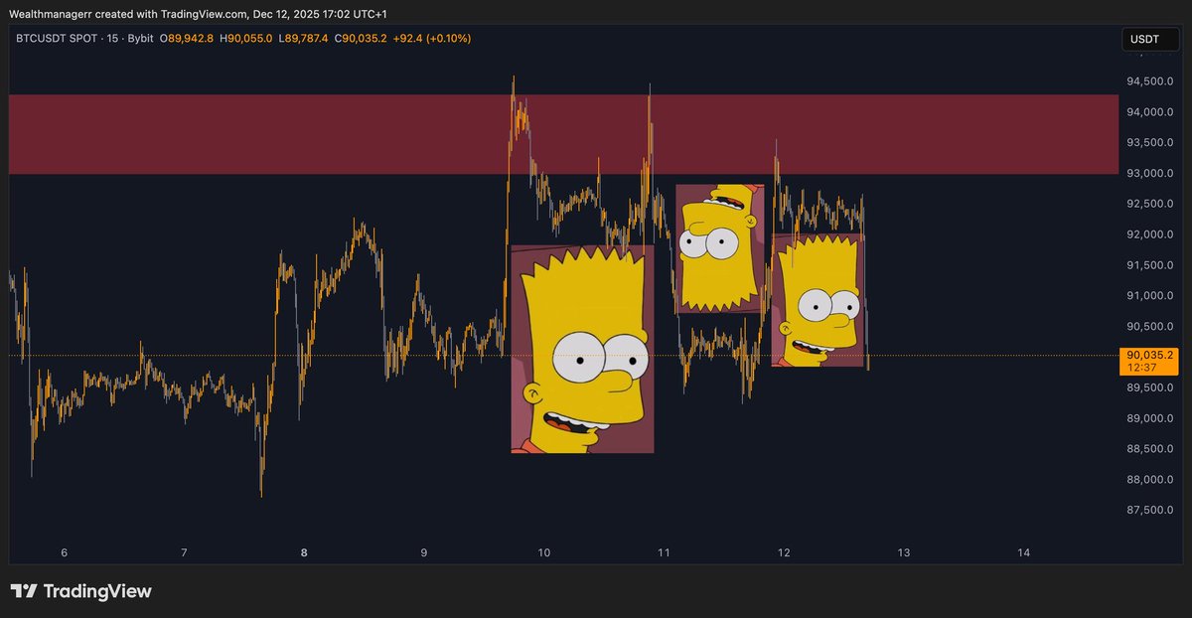The image size is (1192, 618).
Task: Click the BTCUSDT SPOT symbol title
Action: point(58,39)
